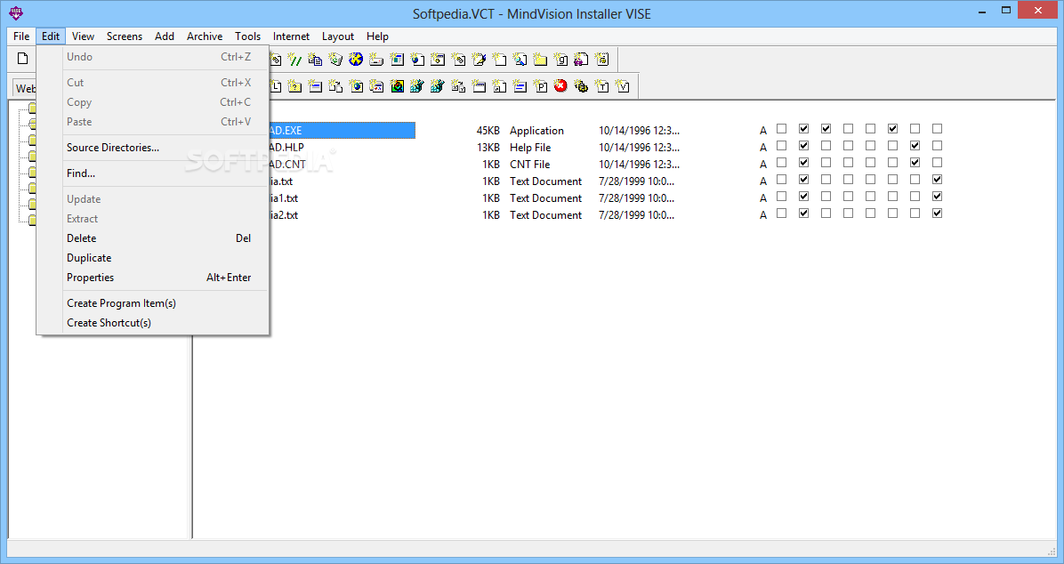This screenshot has width=1064, height=564.
Task: Click the VISE application icon in title bar
Action: (16, 12)
